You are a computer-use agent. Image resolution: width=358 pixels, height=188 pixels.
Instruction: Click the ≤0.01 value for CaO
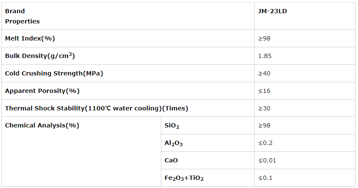pos(267,160)
